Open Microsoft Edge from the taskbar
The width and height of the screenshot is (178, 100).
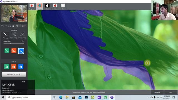click(61, 97)
